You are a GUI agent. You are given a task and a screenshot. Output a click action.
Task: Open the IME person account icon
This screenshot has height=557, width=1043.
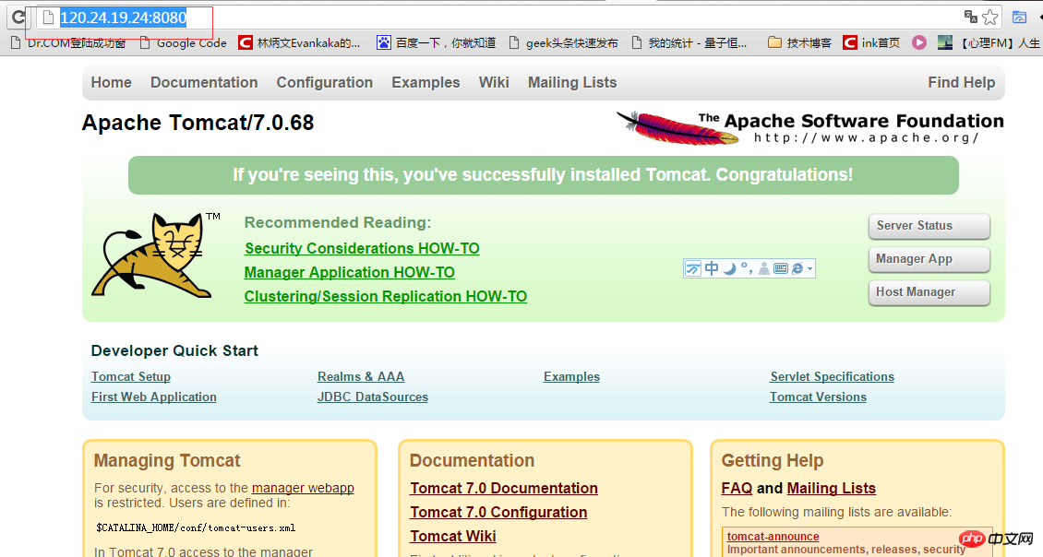[763, 268]
